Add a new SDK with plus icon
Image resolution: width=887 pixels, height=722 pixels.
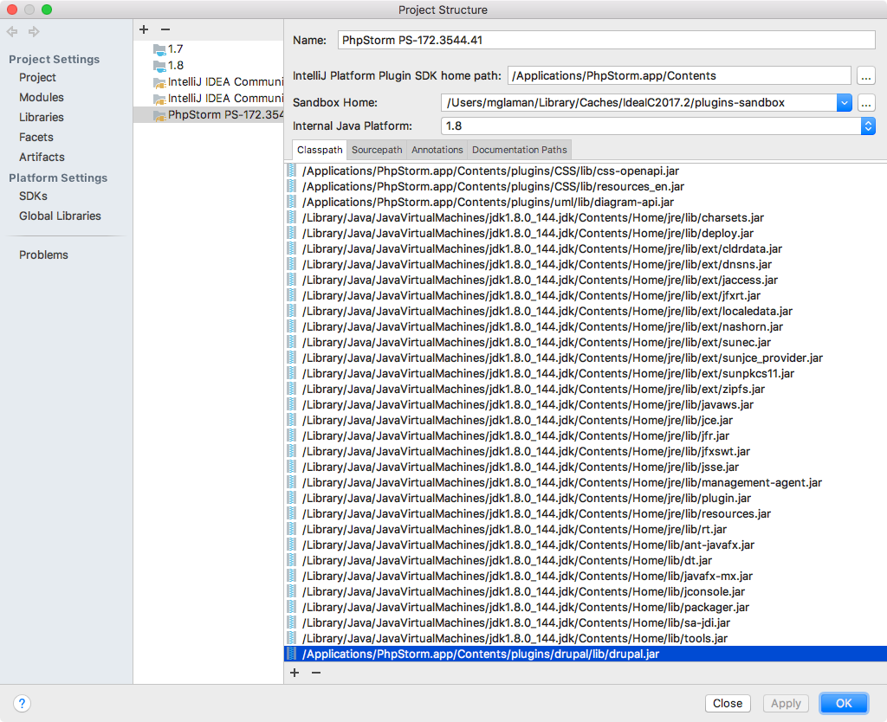click(144, 29)
